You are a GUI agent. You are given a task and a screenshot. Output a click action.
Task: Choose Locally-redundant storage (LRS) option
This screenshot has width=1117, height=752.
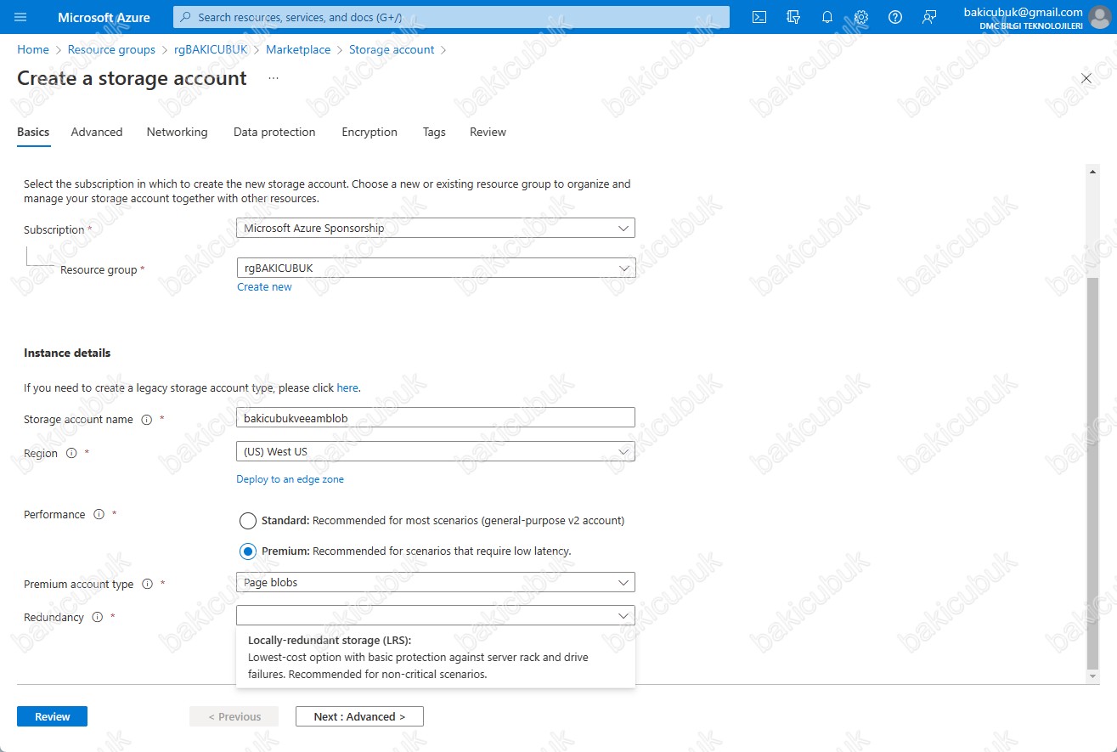(436, 657)
